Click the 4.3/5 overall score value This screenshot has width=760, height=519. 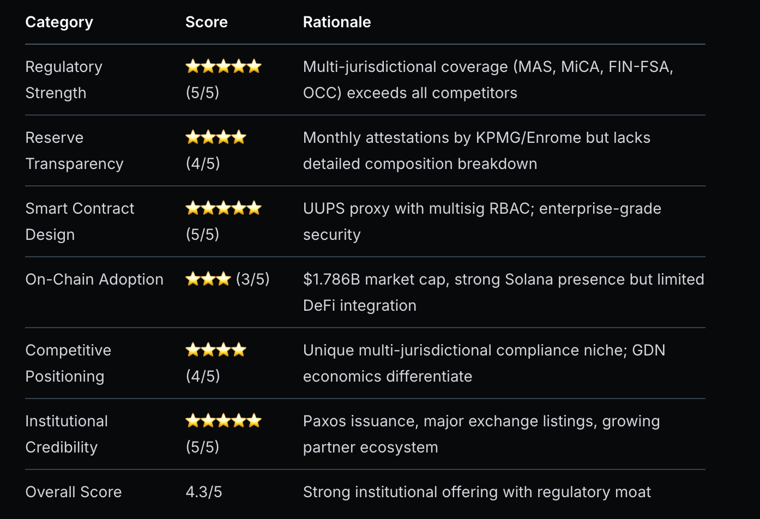[204, 492]
